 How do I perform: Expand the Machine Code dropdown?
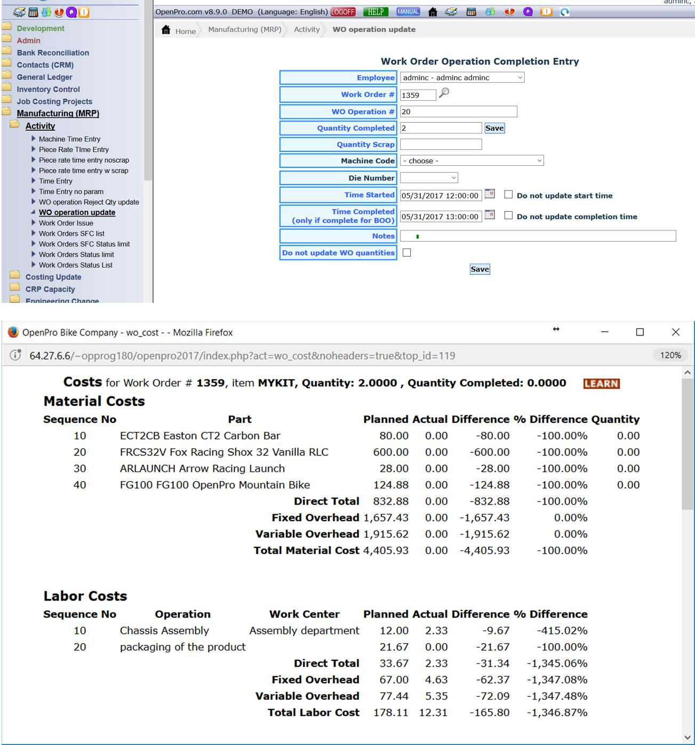(472, 161)
